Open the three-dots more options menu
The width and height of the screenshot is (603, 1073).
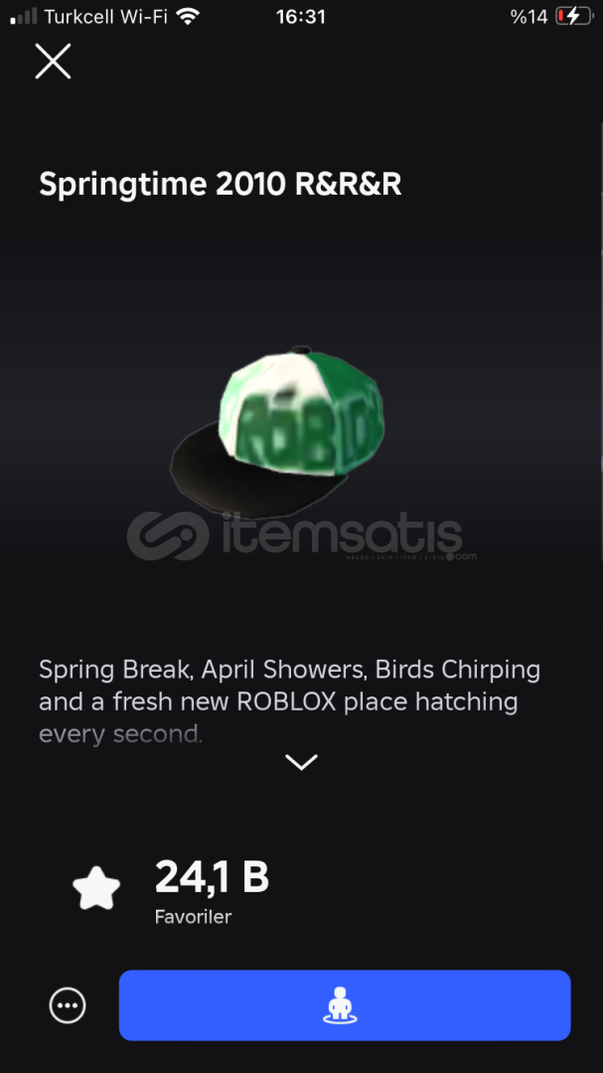68,1005
